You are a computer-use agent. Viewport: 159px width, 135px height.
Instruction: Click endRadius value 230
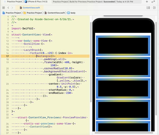coord(69,93)
